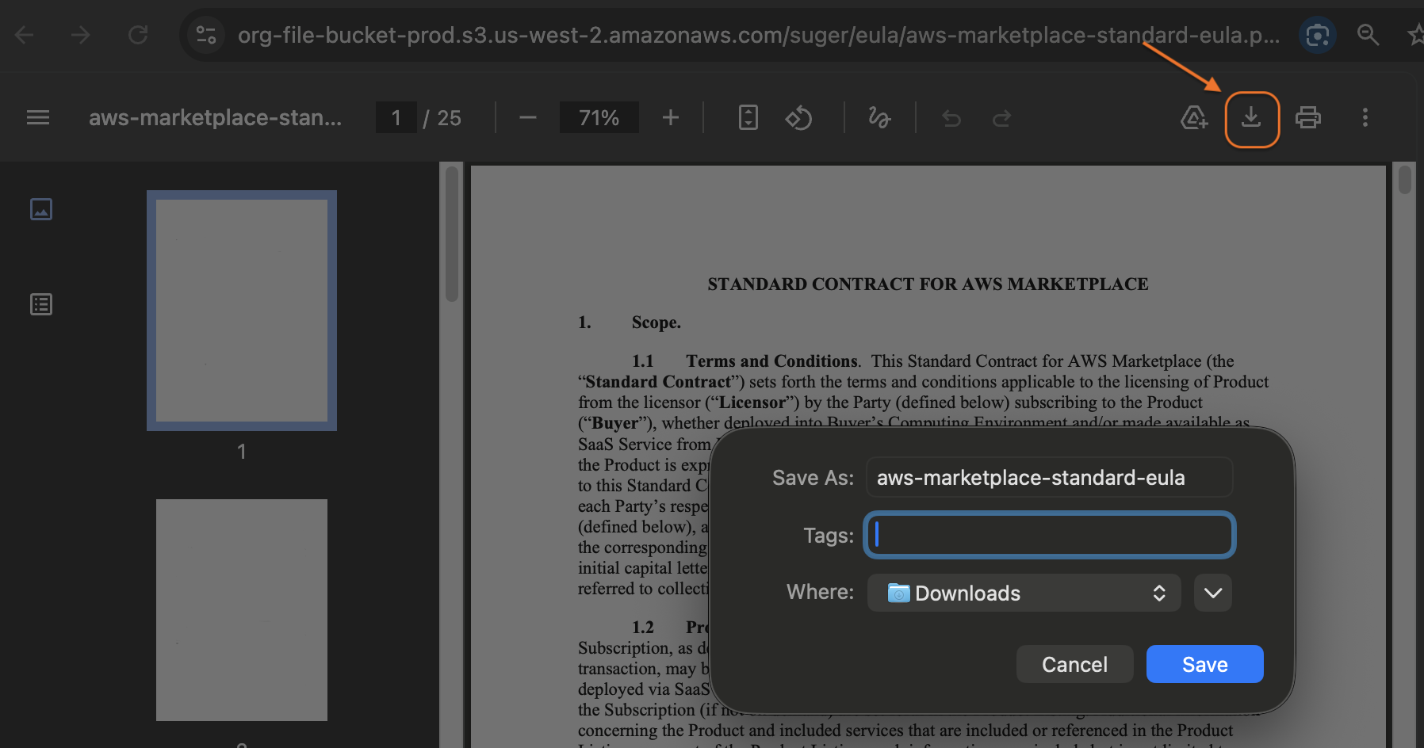Click the PDF document vertical scrollbar

(1405, 179)
